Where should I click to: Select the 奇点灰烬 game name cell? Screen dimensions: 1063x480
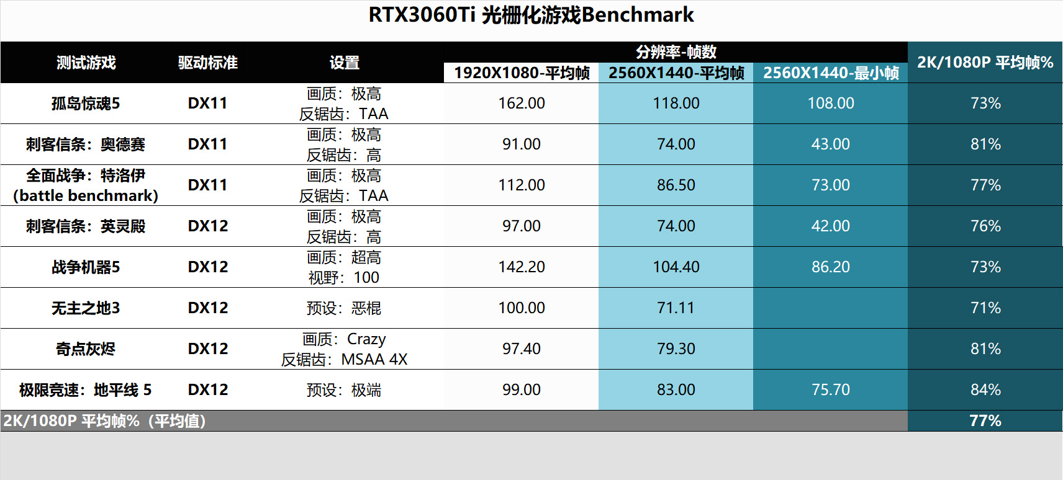(x=86, y=349)
